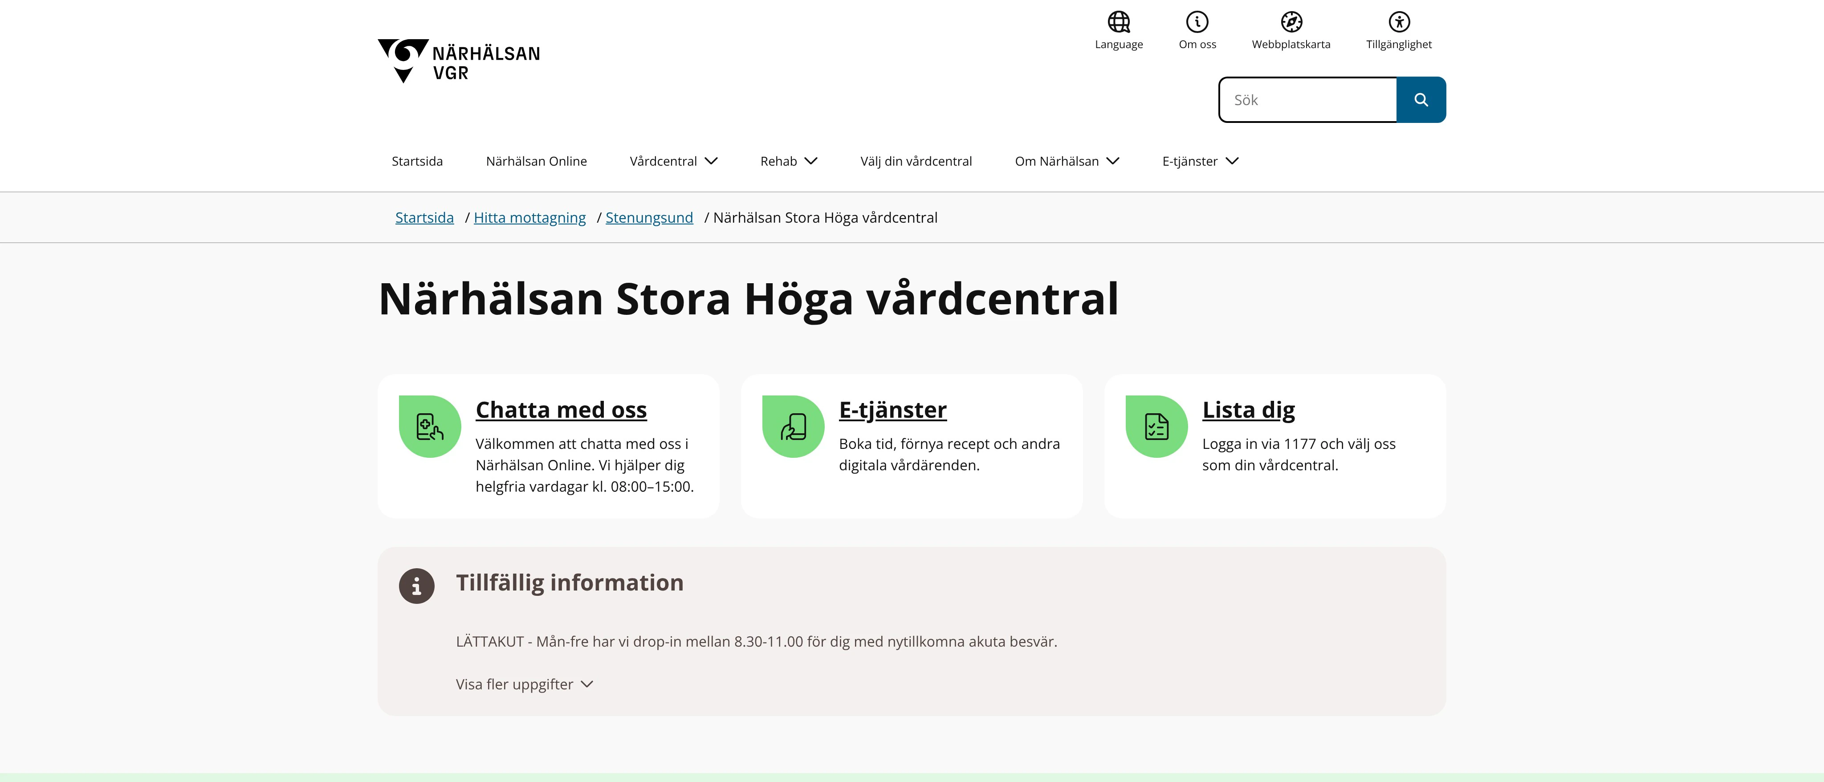
Task: Click the green E-tjänster card icon
Action: (793, 427)
